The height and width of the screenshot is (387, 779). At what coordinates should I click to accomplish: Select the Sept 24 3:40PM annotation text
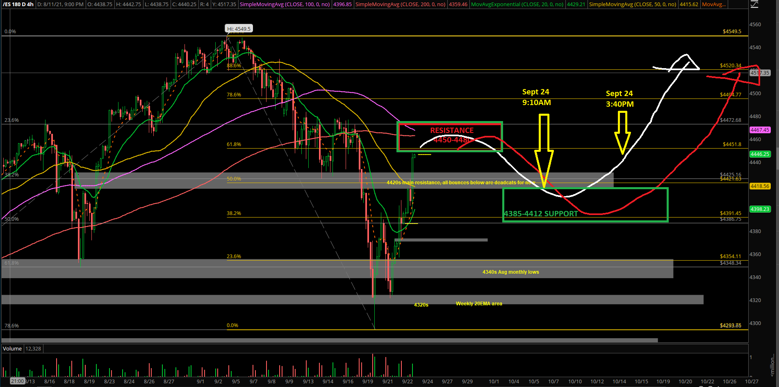pos(620,99)
